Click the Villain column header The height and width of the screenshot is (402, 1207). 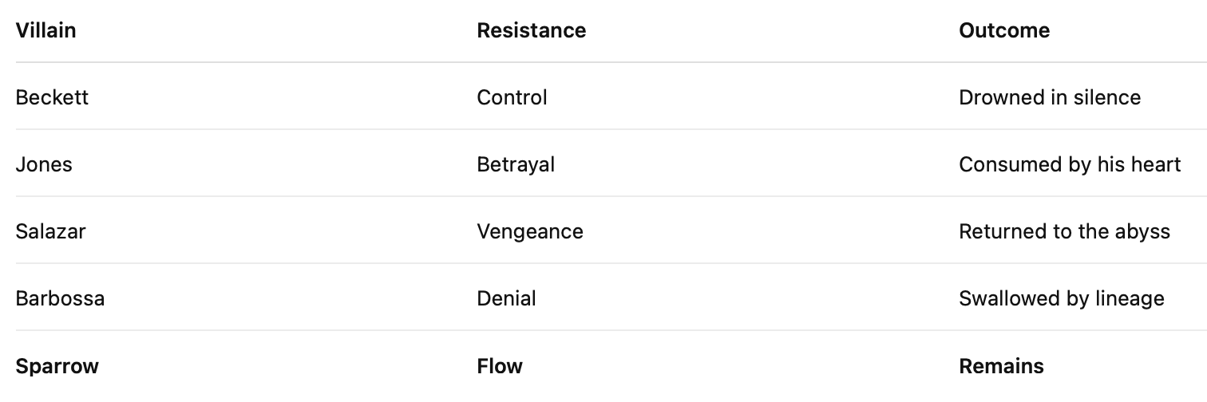tap(46, 30)
